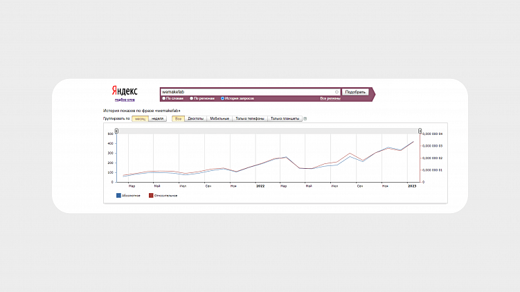Click the blue Абсолютное legend swatch
Image resolution: width=520 pixels, height=292 pixels.
pos(118,196)
